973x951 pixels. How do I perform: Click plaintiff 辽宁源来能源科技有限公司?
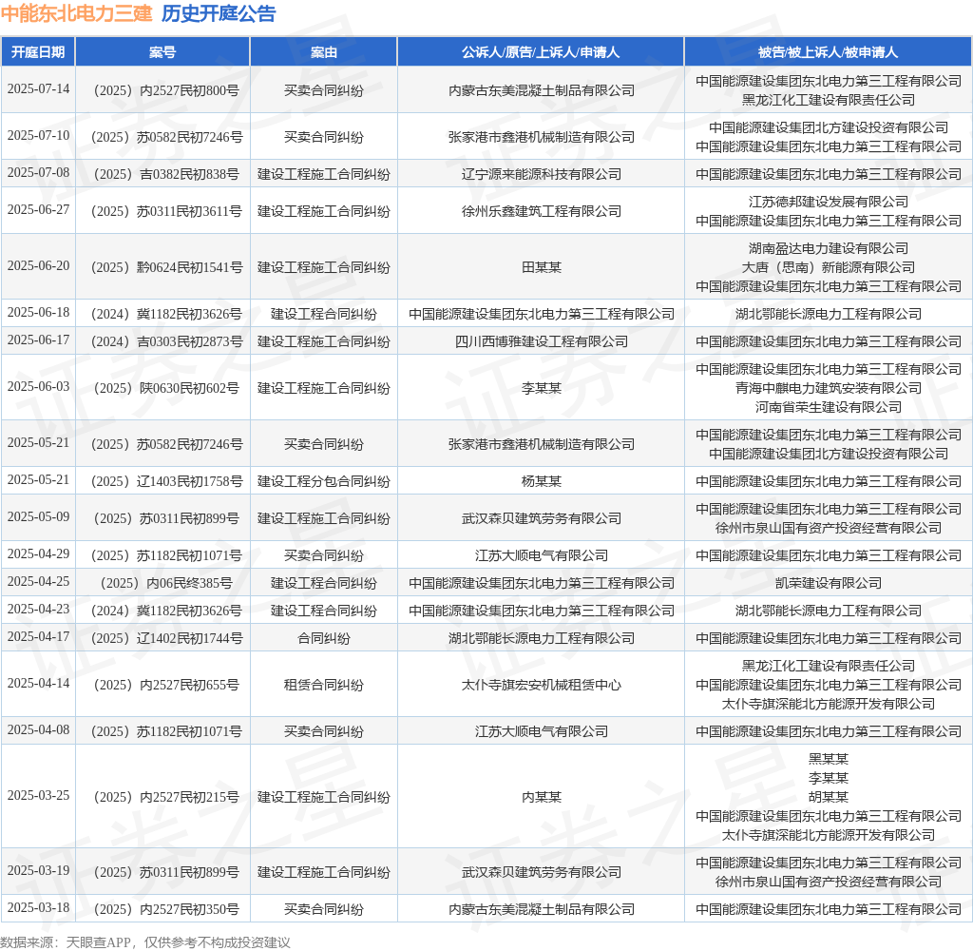(x=541, y=175)
